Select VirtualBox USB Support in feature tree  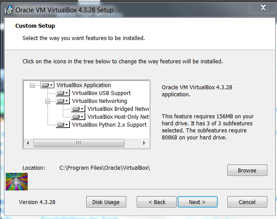[x=101, y=93]
